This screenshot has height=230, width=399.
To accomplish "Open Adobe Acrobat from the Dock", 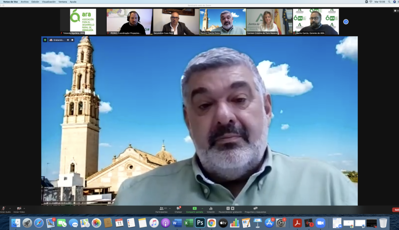I will (x=297, y=223).
